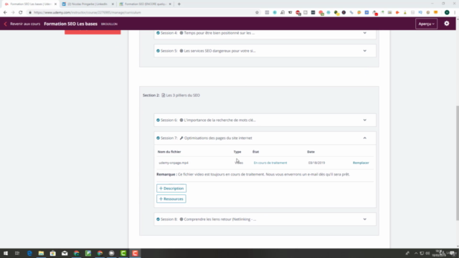Switch to the third Formation SEO browser tab

click(x=145, y=4)
